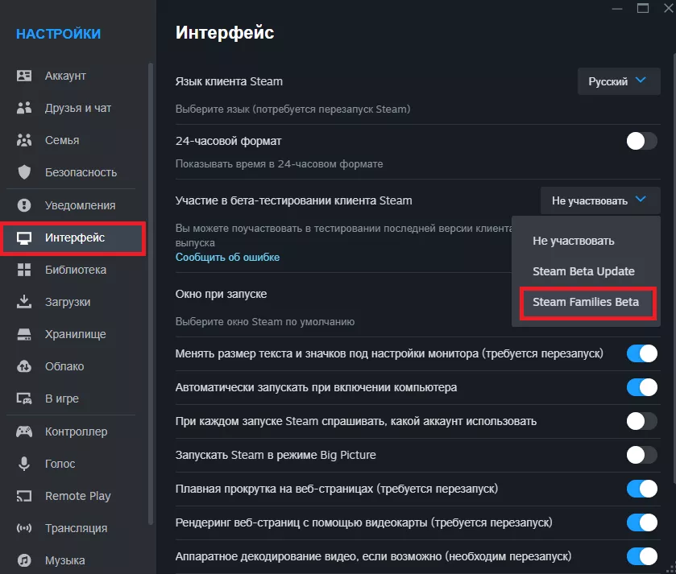Click the Загрузки download icon

click(24, 302)
